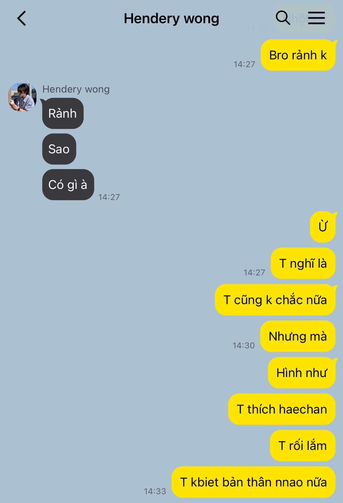Select 'T kbiet bản thân nnao nữa' bubble
This screenshot has height=503, width=343.
254,482
